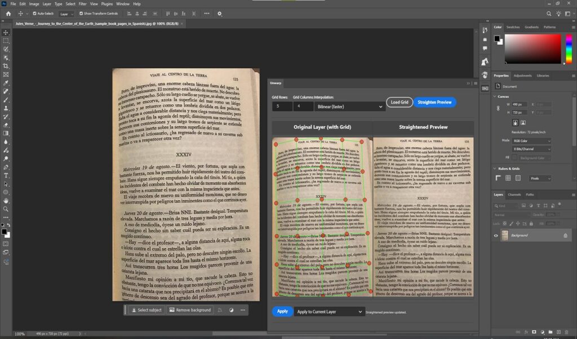Click the rainbow hue slider
This screenshot has width=577, height=339.
[x=569, y=49]
